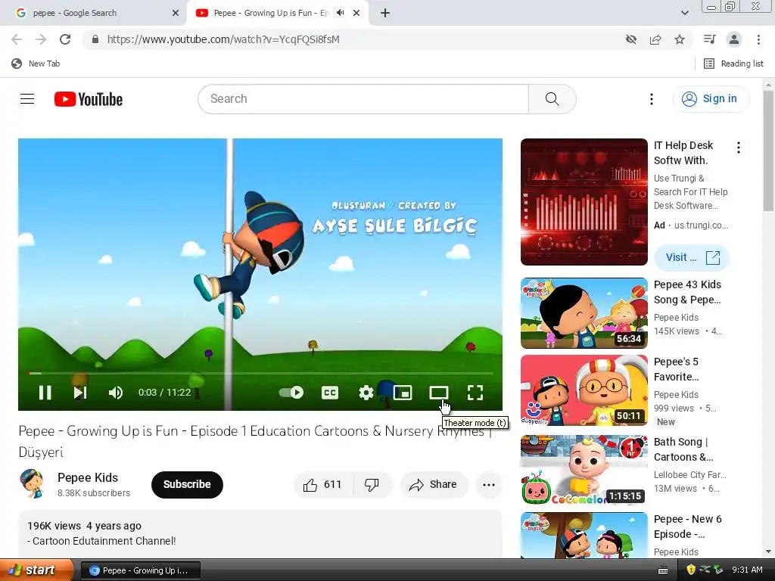Bookmark this page with star

click(680, 39)
